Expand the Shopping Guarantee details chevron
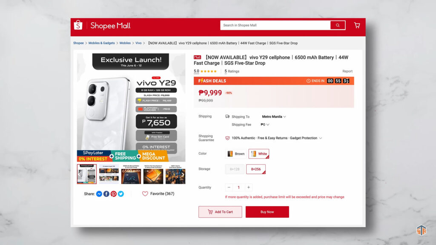The height and width of the screenshot is (245, 436). coord(321,138)
